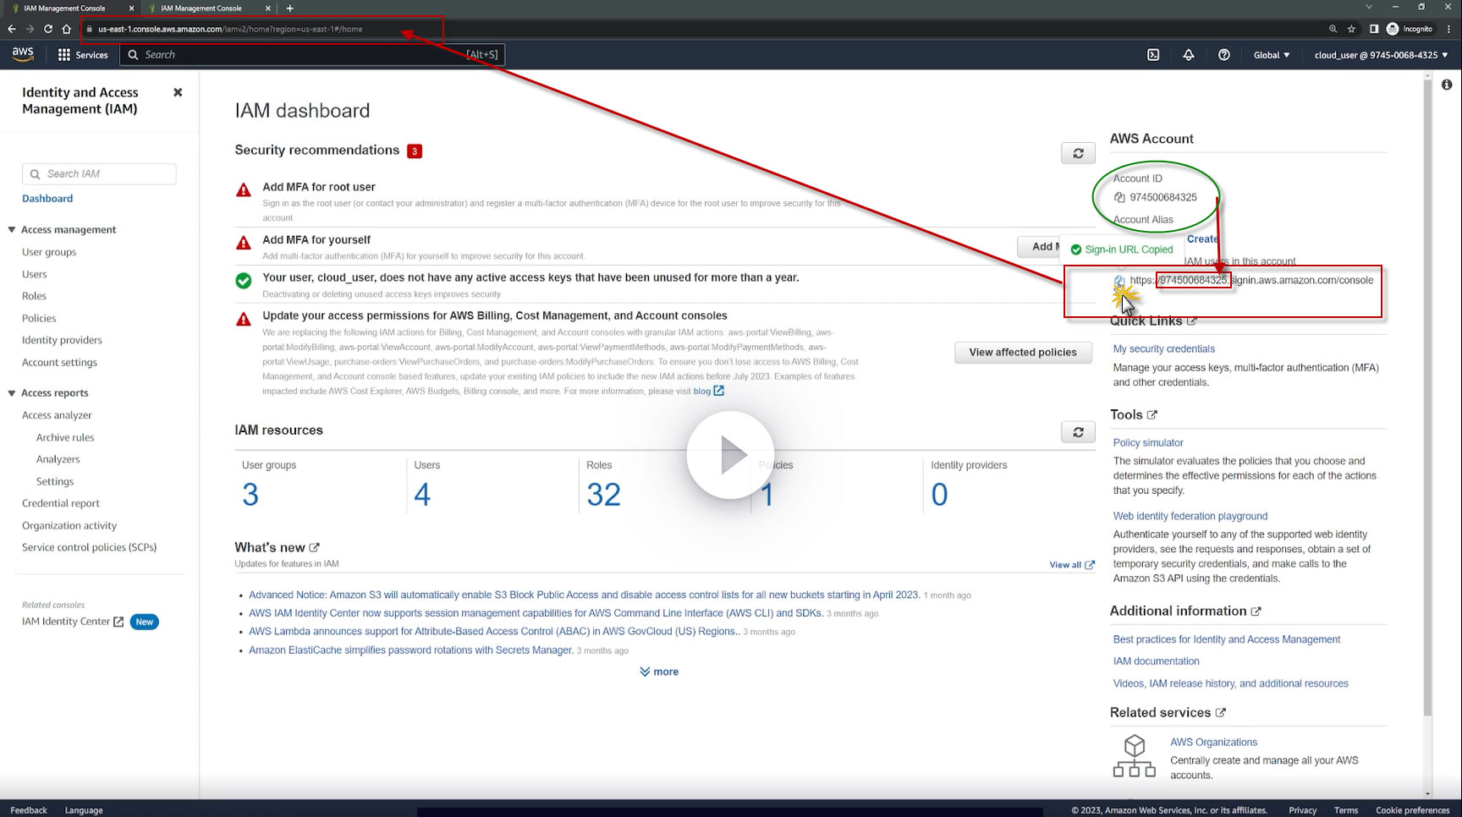Open the Amazon S3 Block Public Access notice
1462x817 pixels.
[584, 595]
